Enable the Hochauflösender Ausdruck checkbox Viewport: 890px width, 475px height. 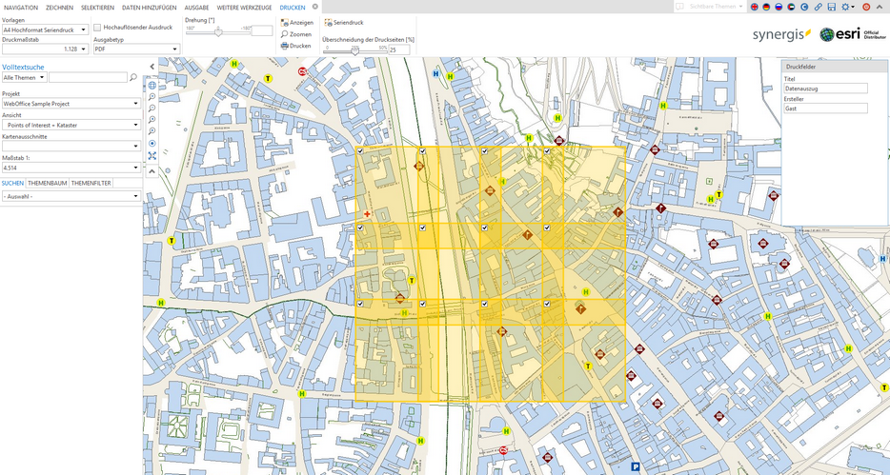[x=97, y=27]
